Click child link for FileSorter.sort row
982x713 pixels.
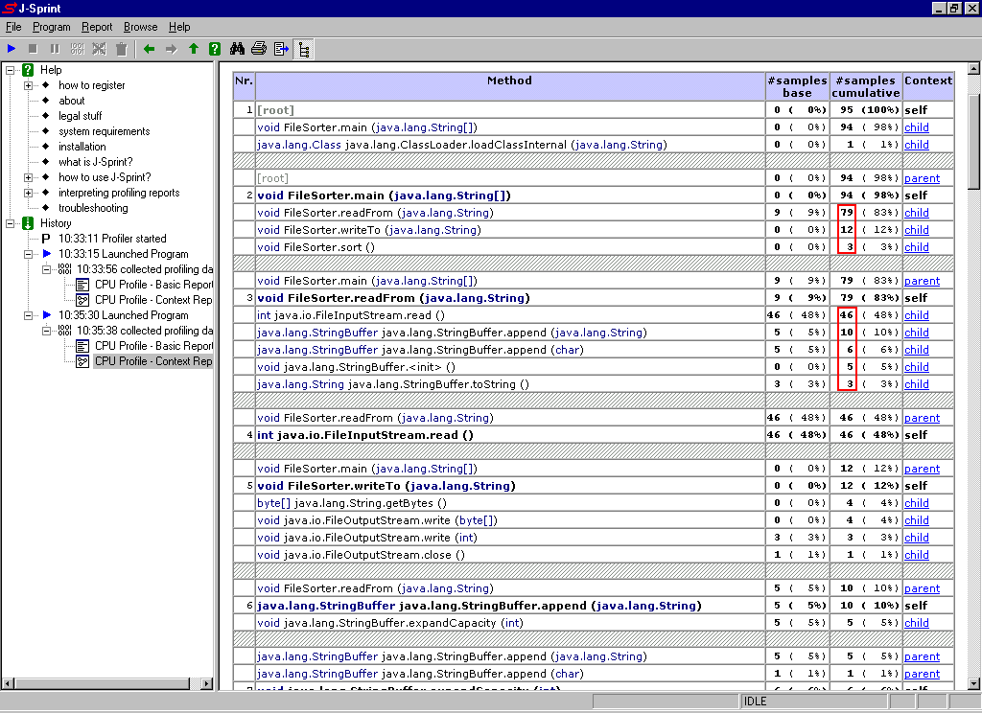(916, 247)
